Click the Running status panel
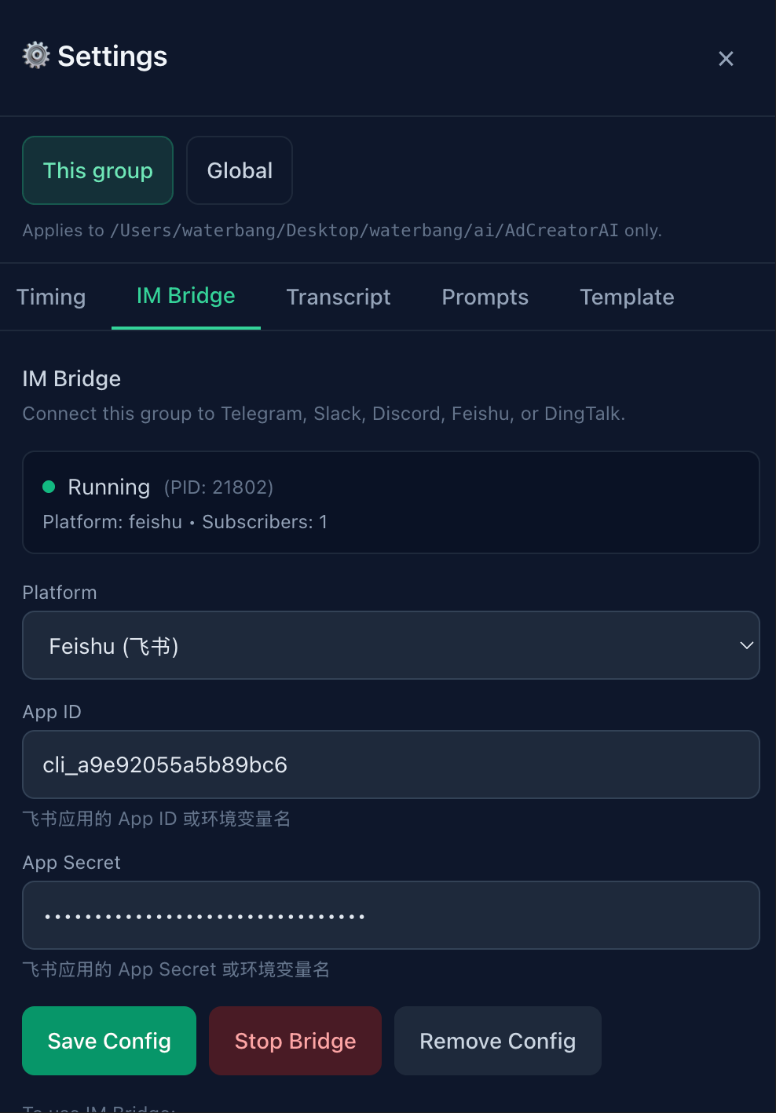776x1113 pixels. [x=391, y=502]
